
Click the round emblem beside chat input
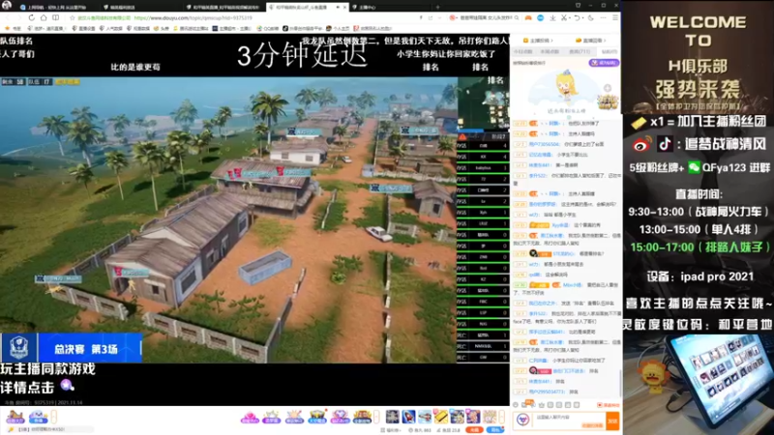pos(522,420)
